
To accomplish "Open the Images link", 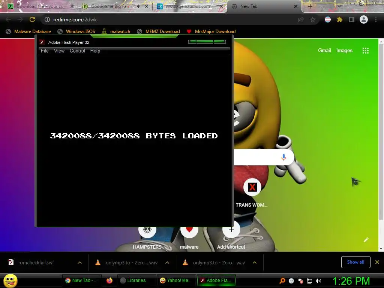I will point(344,51).
